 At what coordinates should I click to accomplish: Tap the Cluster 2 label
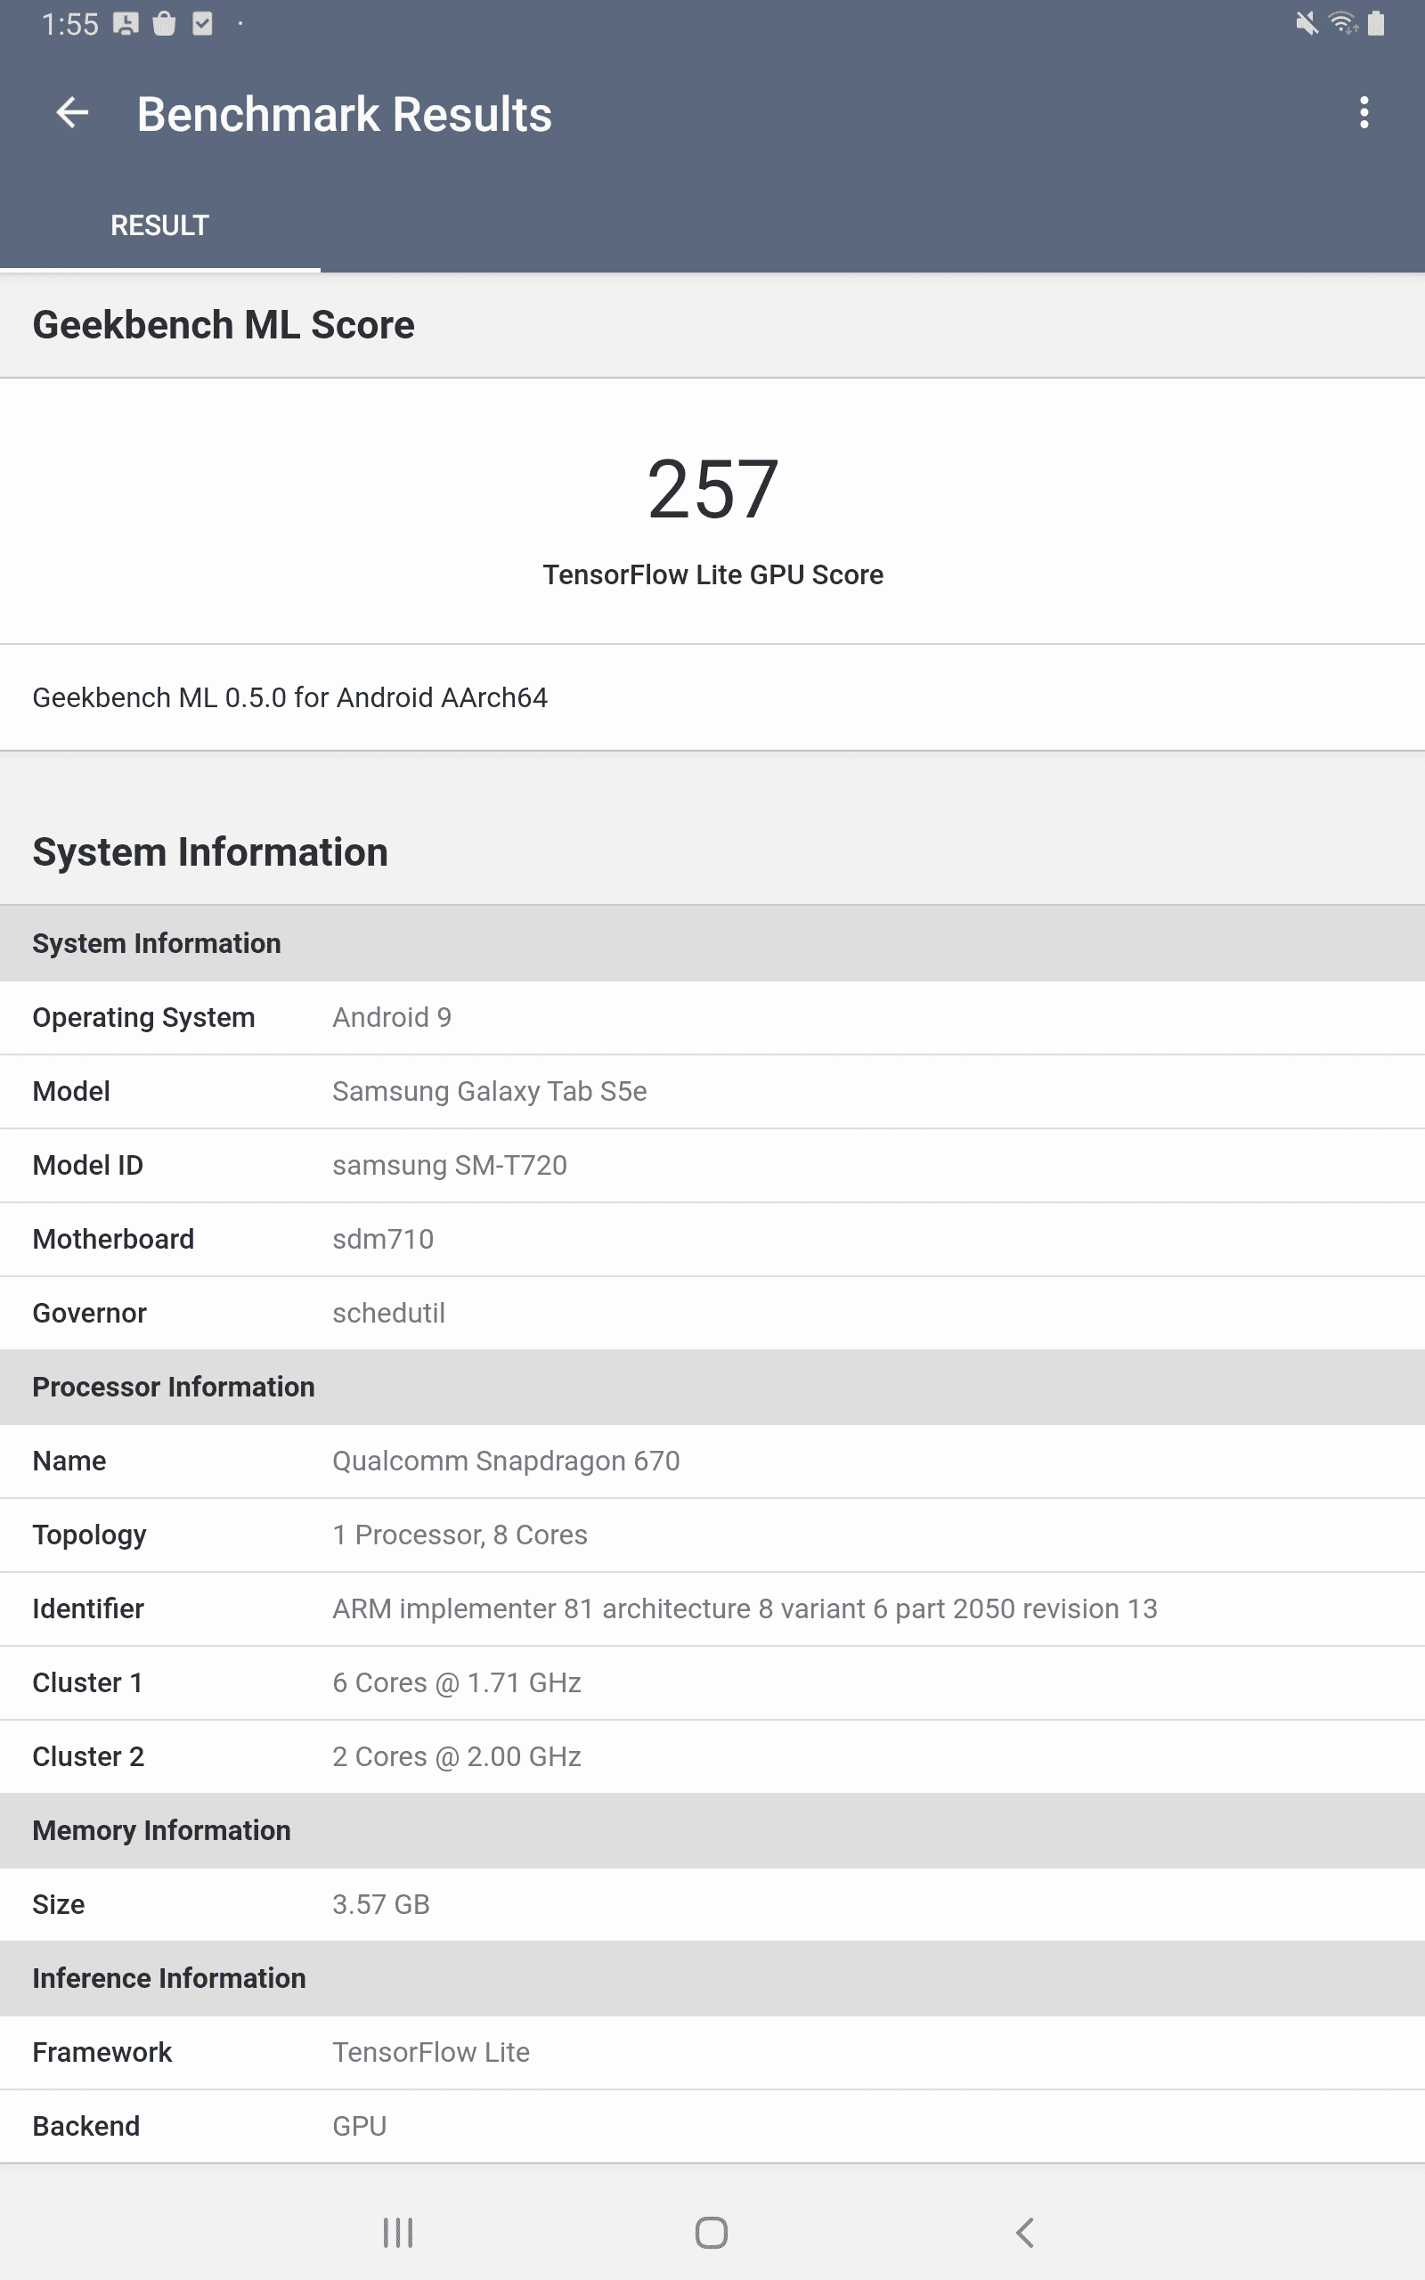88,1757
